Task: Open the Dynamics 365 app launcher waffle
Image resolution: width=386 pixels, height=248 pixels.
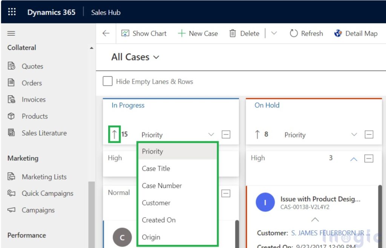Action: 11,11
